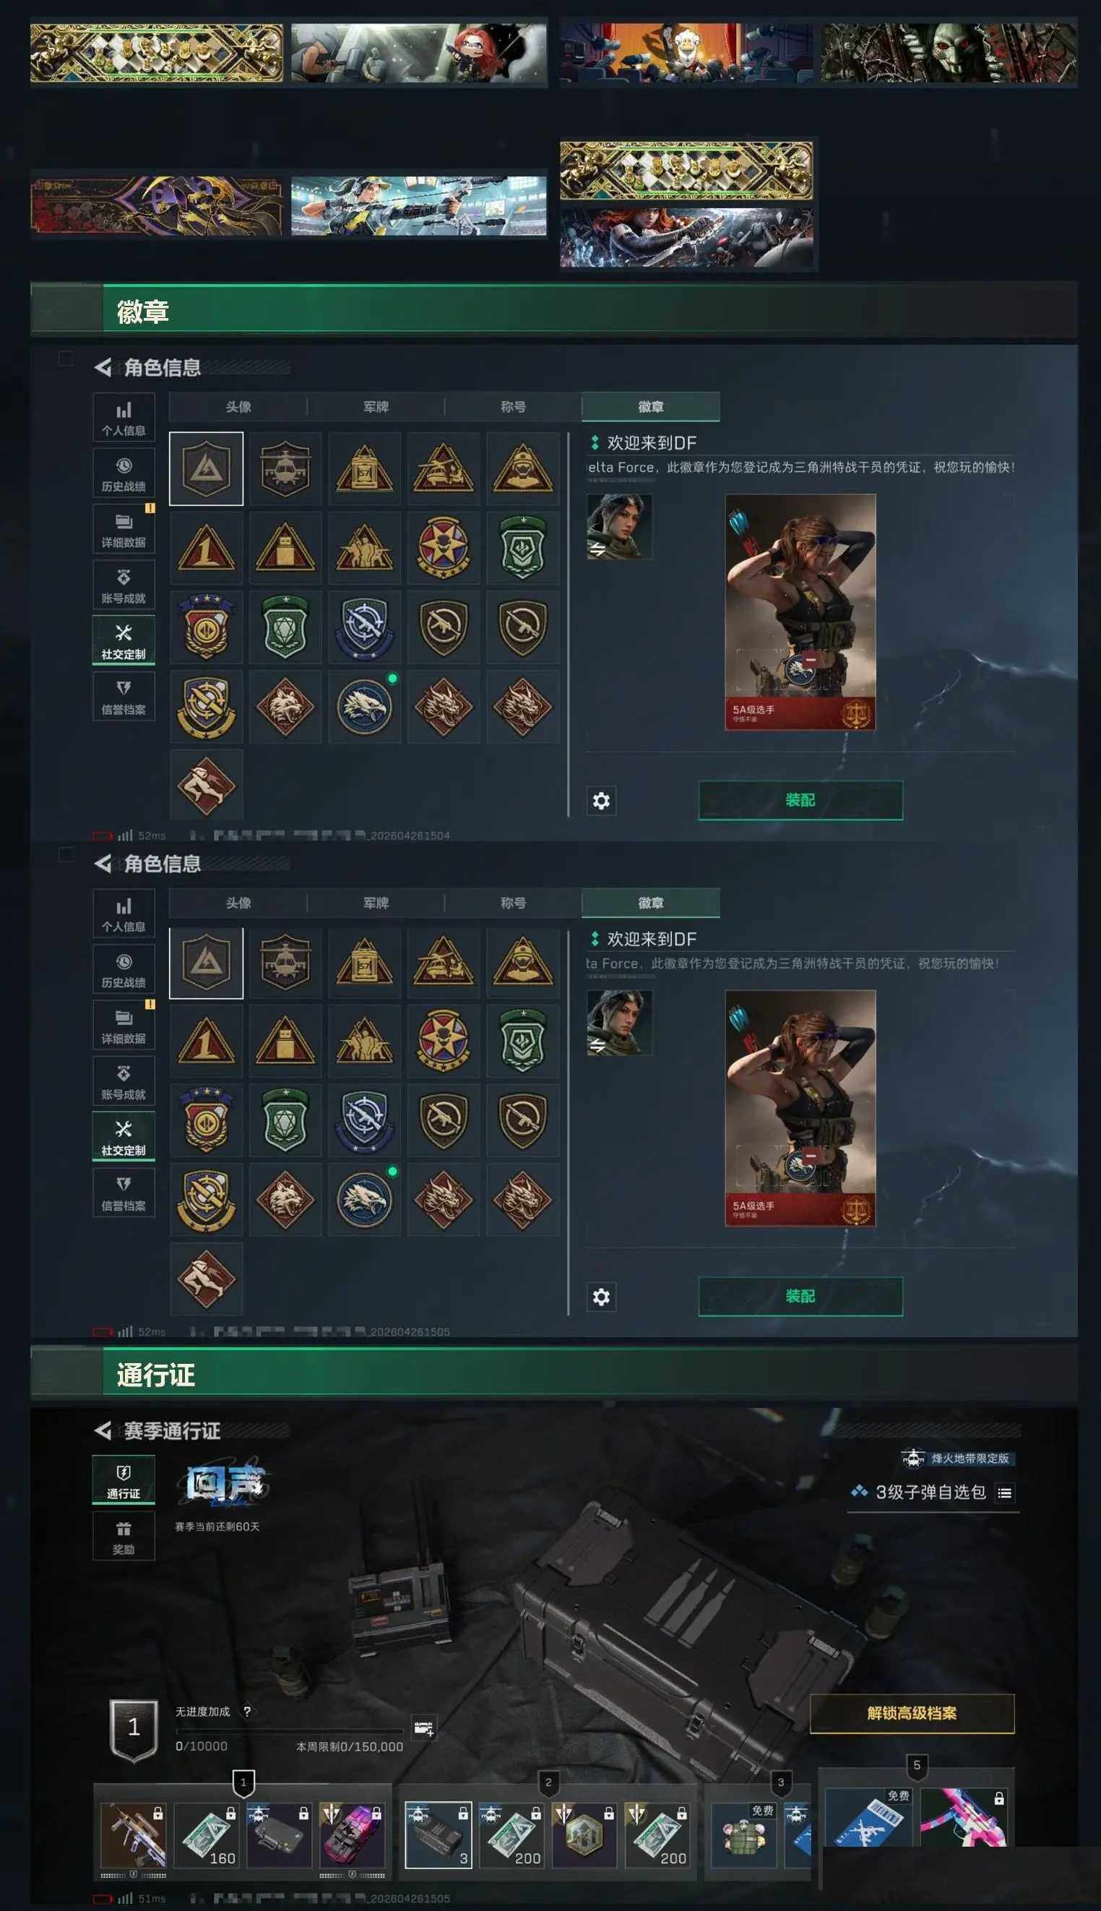The height and width of the screenshot is (1911, 1101).
Task: Open the 奖励 rewards sidebar item
Action: (x=124, y=1537)
